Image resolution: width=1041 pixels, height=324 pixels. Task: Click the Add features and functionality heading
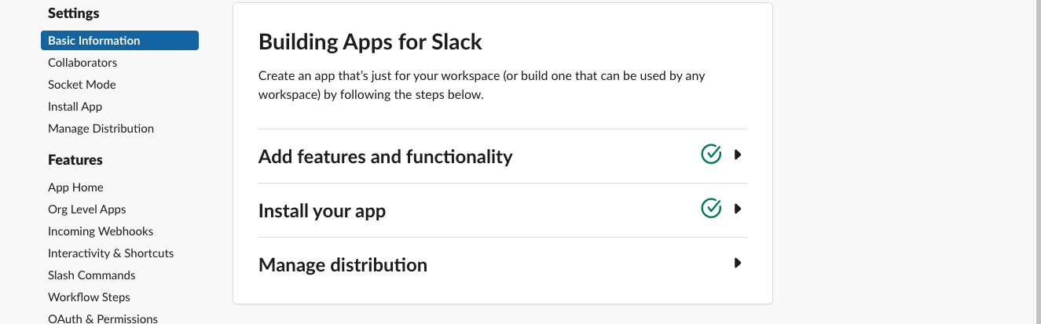385,157
